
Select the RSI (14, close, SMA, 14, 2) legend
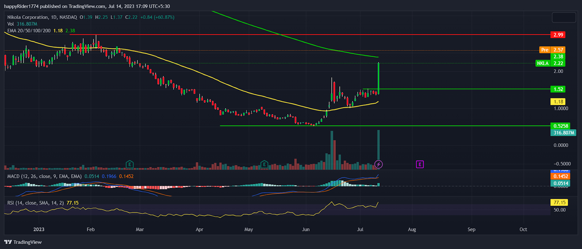[36, 203]
